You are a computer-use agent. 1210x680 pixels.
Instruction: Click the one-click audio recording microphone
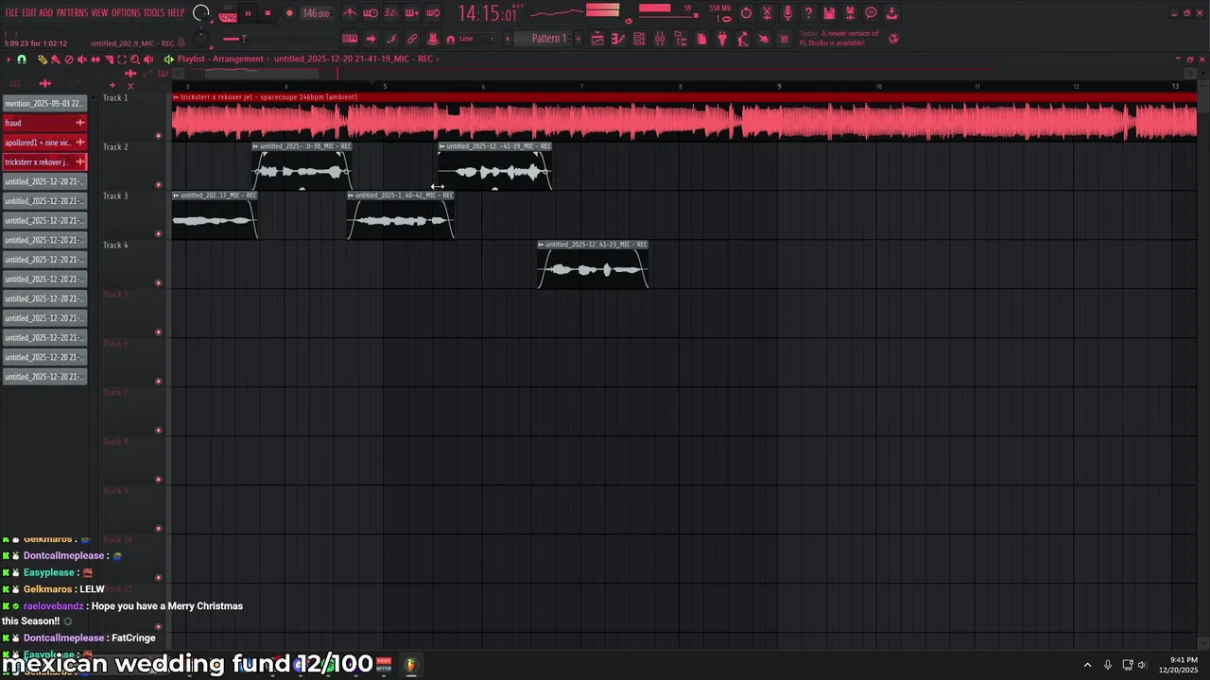click(787, 13)
